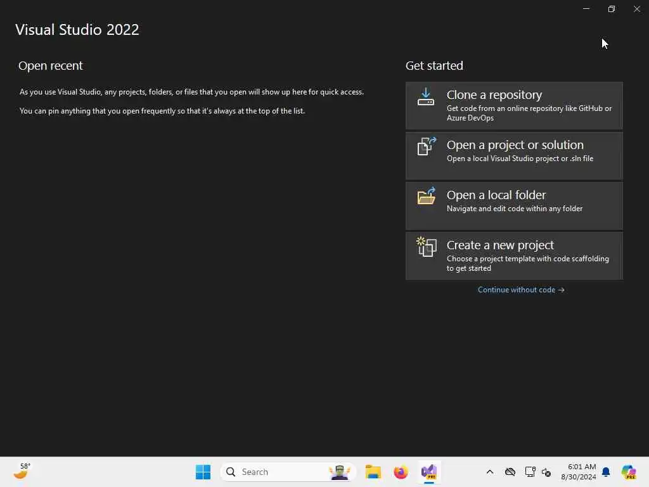Minimize the Visual Studio window

(586, 9)
